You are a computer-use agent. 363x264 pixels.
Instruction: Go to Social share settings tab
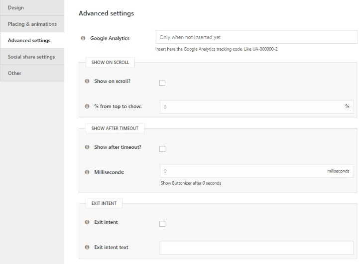click(x=32, y=57)
